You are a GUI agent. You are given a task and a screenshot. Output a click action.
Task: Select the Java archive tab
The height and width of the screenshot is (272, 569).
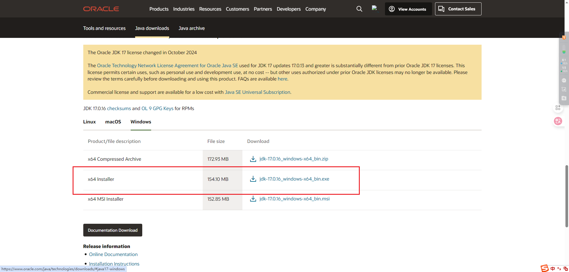[x=191, y=28]
